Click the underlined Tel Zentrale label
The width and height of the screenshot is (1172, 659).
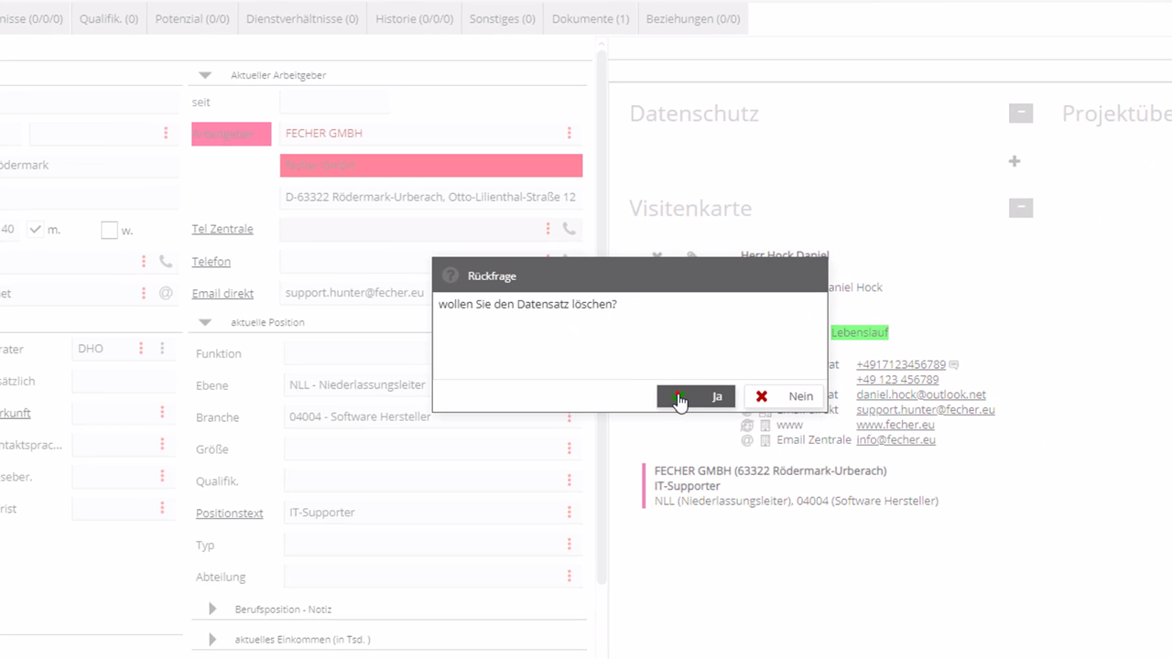222,229
